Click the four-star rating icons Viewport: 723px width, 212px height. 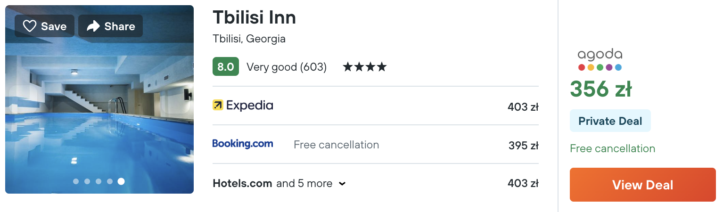(x=365, y=67)
